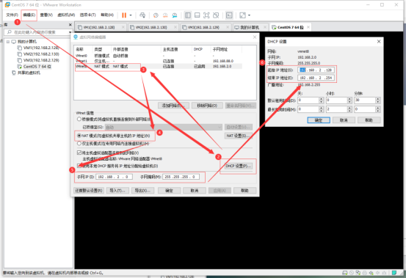The width and height of the screenshot is (406, 278).
Task: Select the NAT mode radio button
Action: 79,136
